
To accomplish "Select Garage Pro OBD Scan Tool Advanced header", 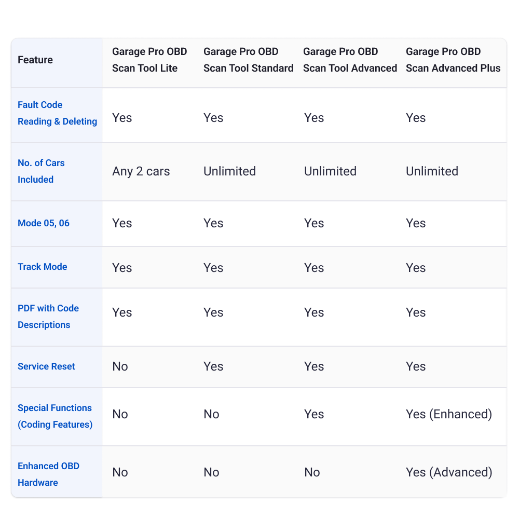I will coord(350,60).
